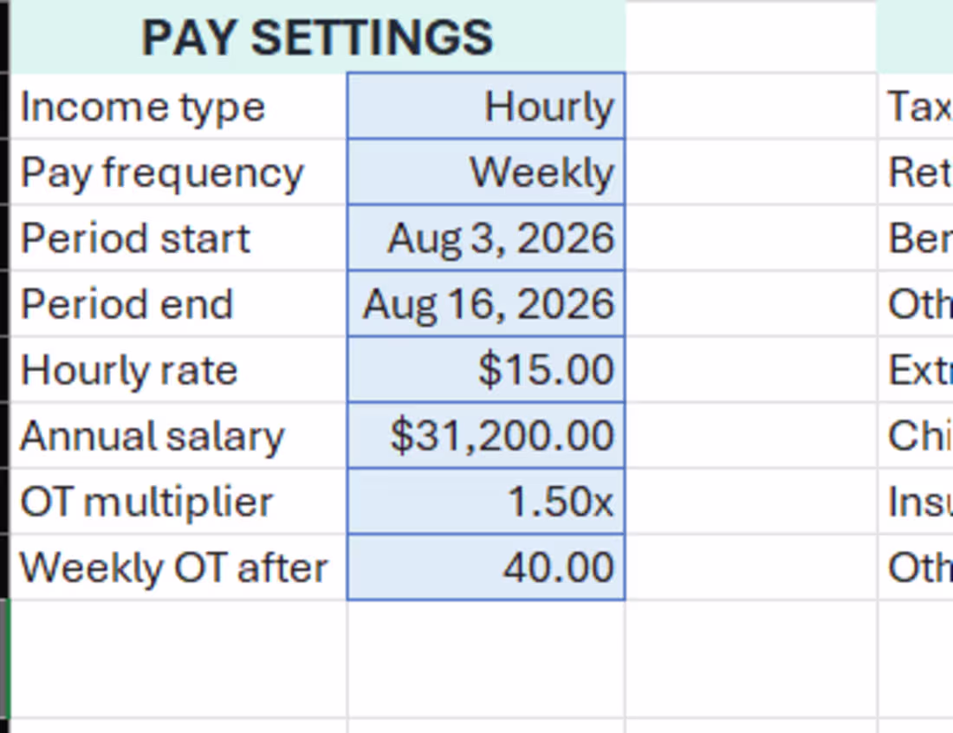The width and height of the screenshot is (953, 733).
Task: Select the partially visible Tax label cell
Action: (x=916, y=106)
